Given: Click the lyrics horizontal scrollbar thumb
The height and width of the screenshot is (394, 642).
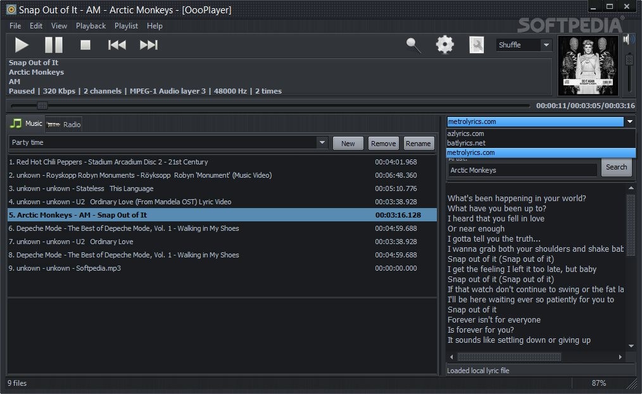Looking at the screenshot, I should [x=509, y=357].
